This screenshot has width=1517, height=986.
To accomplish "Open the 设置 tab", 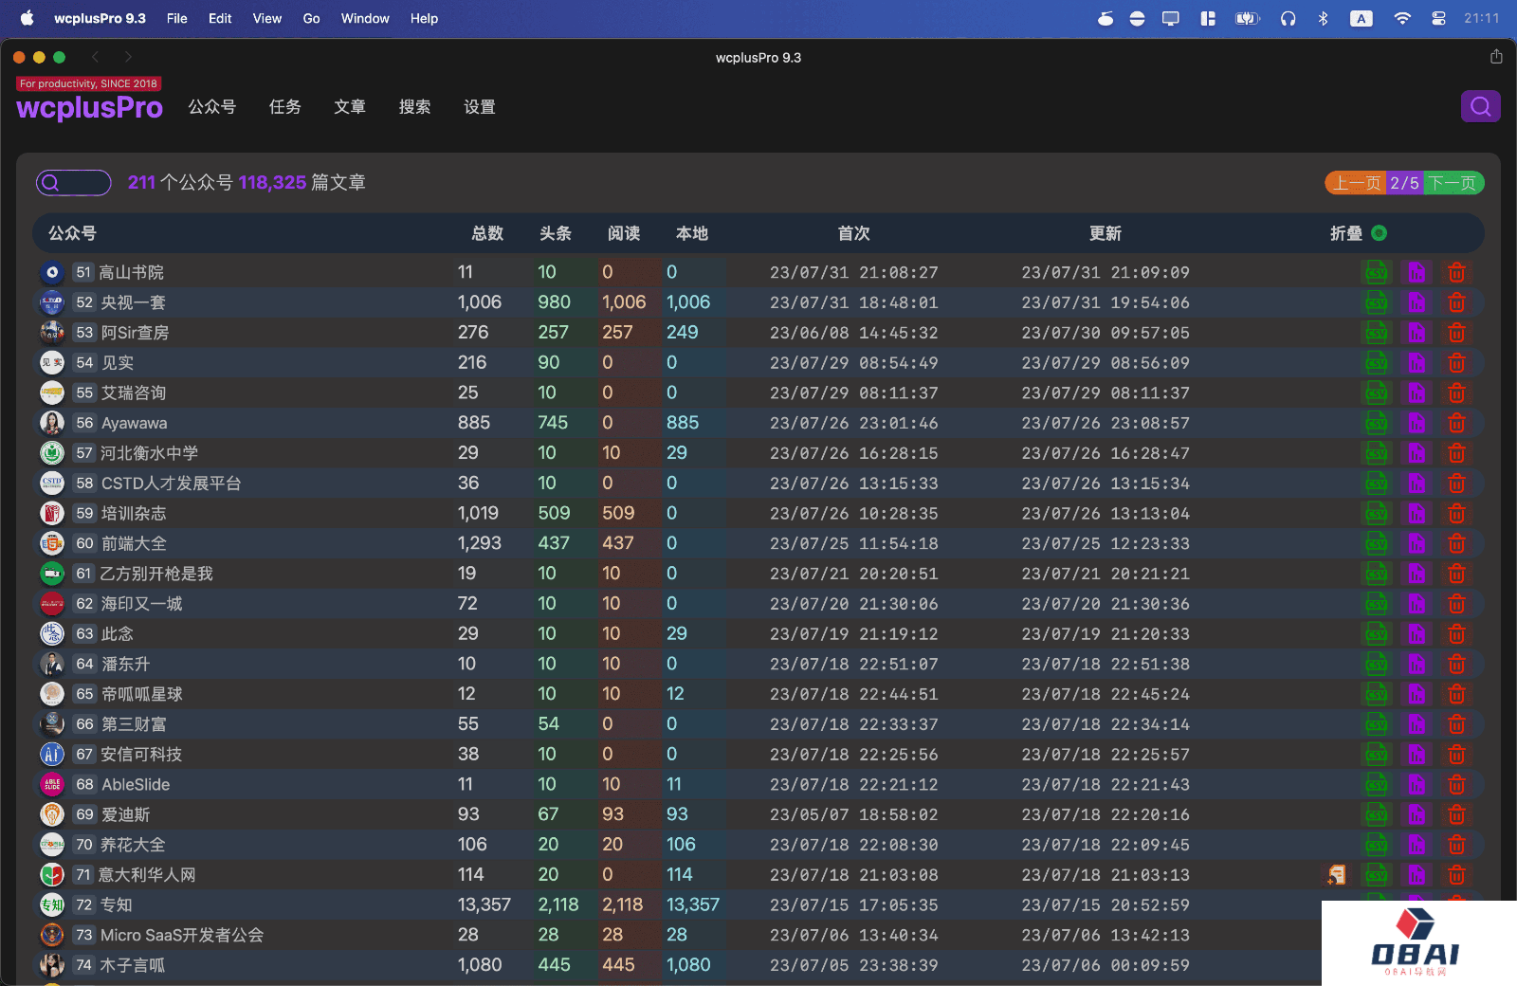I will tap(480, 107).
